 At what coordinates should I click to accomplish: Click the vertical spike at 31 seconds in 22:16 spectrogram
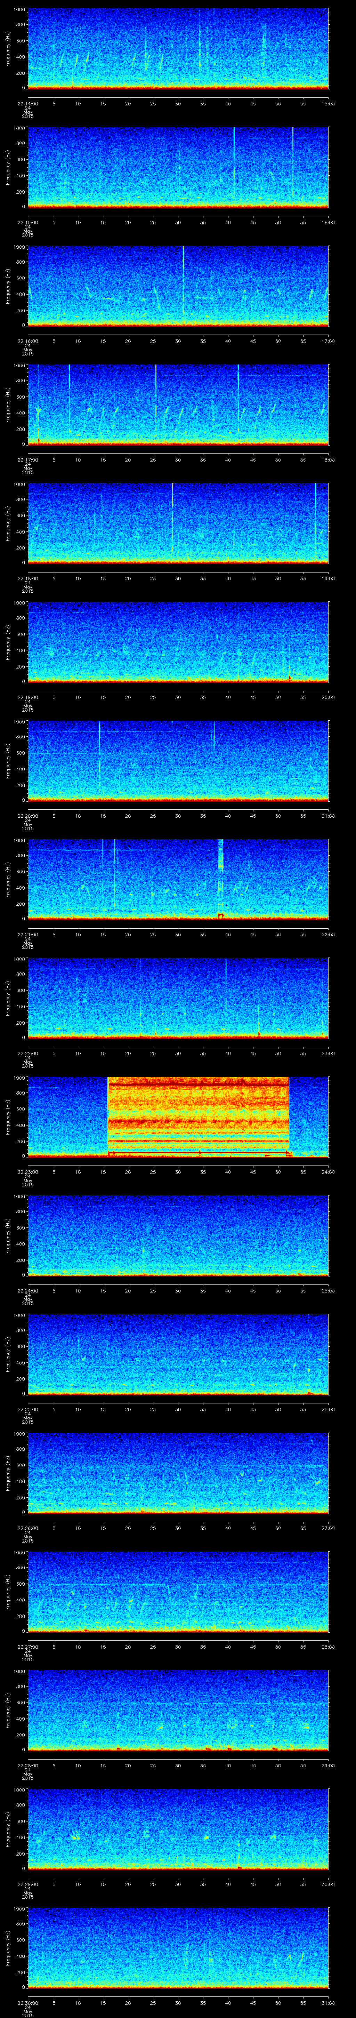tap(183, 282)
